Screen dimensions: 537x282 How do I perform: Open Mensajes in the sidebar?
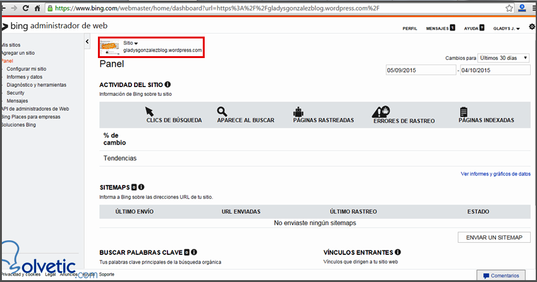point(17,101)
